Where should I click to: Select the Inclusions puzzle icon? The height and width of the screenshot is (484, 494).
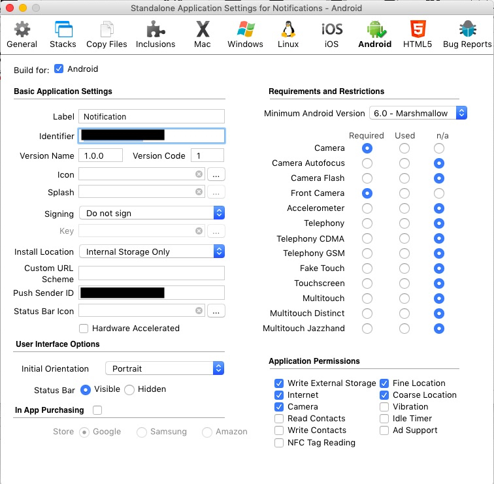tap(156, 34)
